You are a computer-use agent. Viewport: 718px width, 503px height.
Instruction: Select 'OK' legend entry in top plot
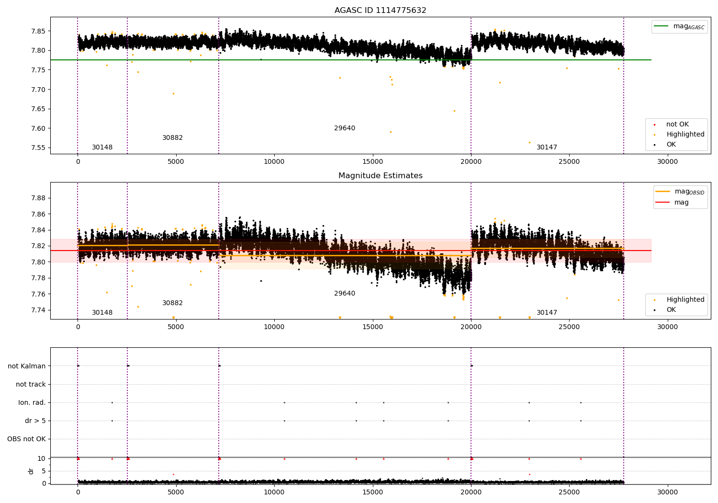pos(671,145)
